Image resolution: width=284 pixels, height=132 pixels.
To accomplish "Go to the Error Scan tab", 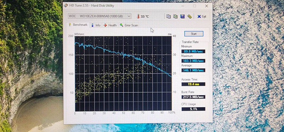I will point(129,25).
